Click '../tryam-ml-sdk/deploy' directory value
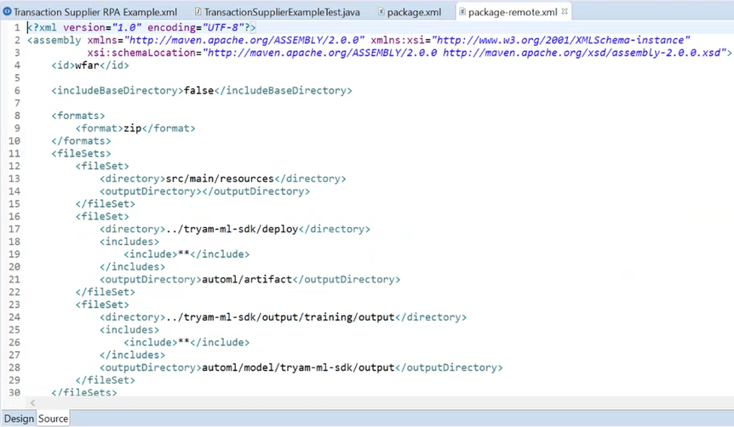This screenshot has height=427, width=734. point(232,229)
